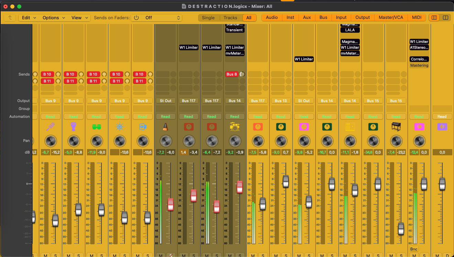Click the yellow drum machine track icon
This screenshot has width=454, height=257.
click(x=350, y=127)
